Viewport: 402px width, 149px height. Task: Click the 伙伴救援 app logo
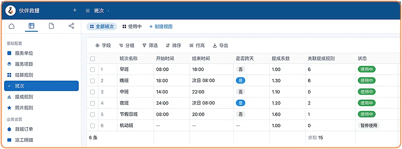pyautogui.click(x=11, y=11)
